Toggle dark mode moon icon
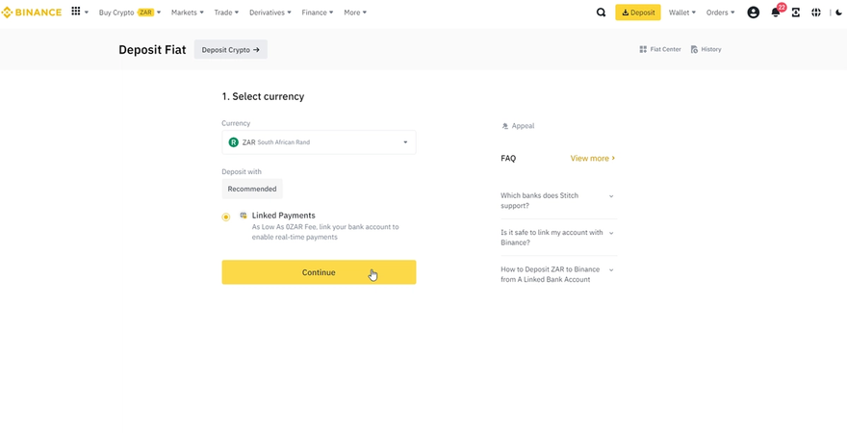847x433 pixels. [x=839, y=13]
